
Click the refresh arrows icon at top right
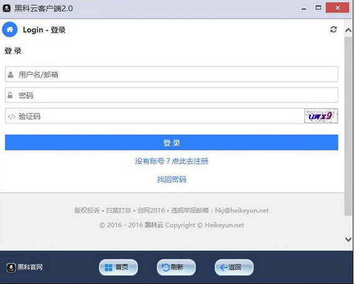pos(333,30)
